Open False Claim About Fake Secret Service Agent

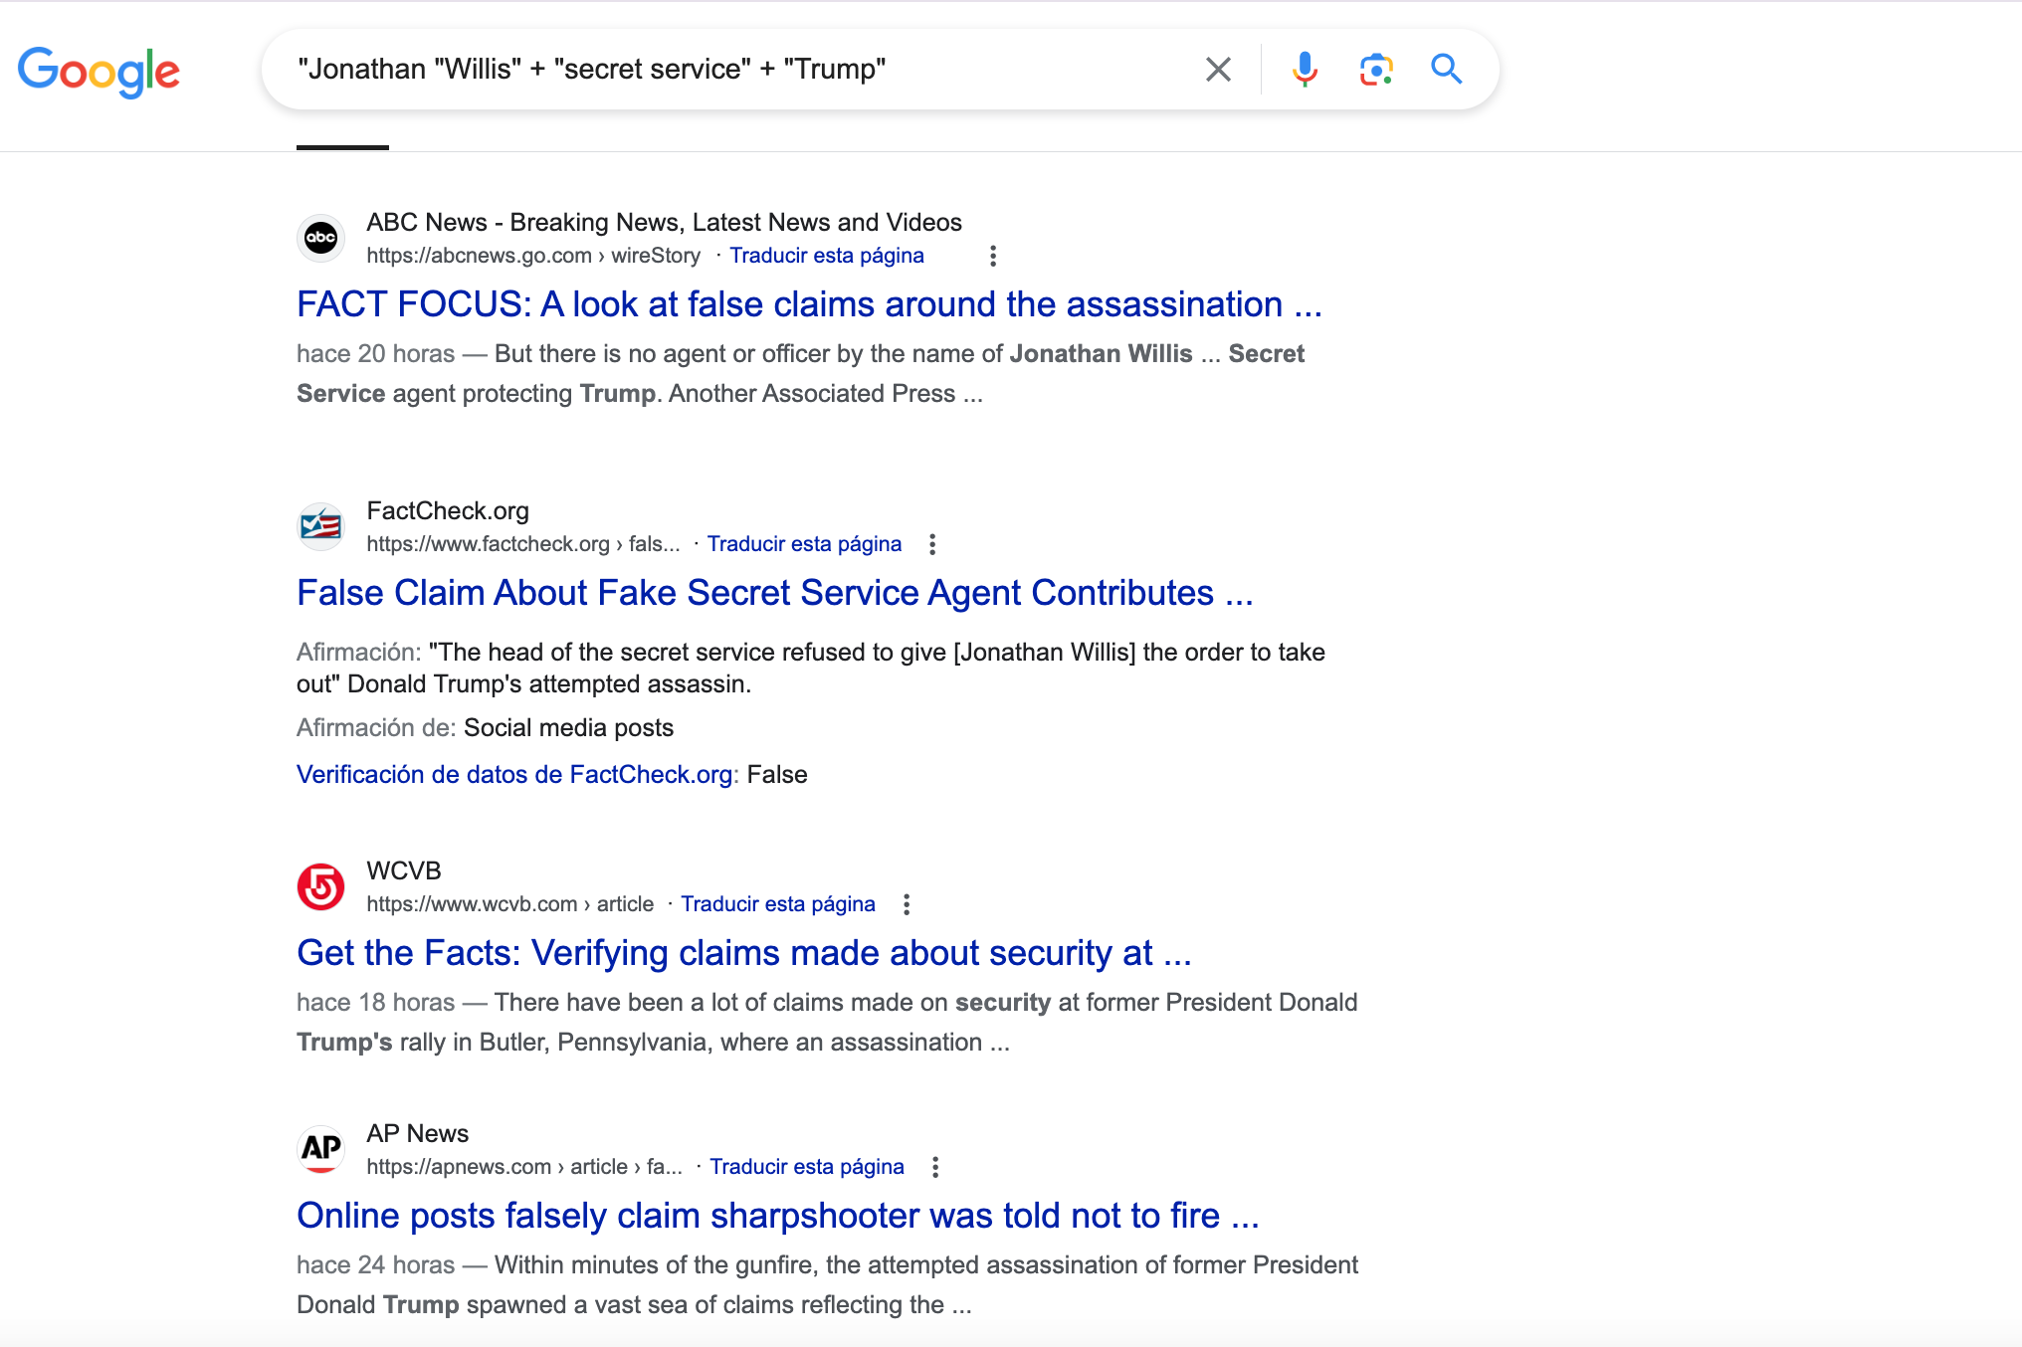(774, 593)
